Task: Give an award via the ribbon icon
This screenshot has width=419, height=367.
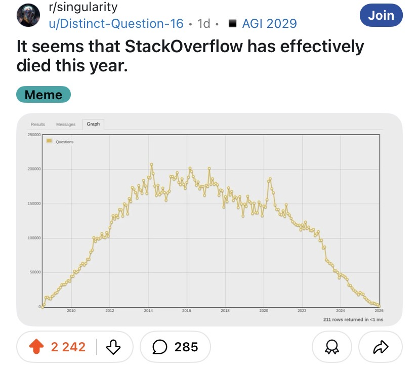Action: coord(331,347)
